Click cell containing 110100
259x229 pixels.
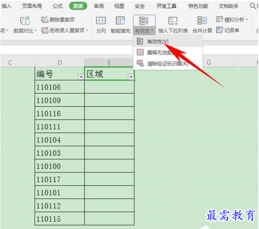coord(60,166)
